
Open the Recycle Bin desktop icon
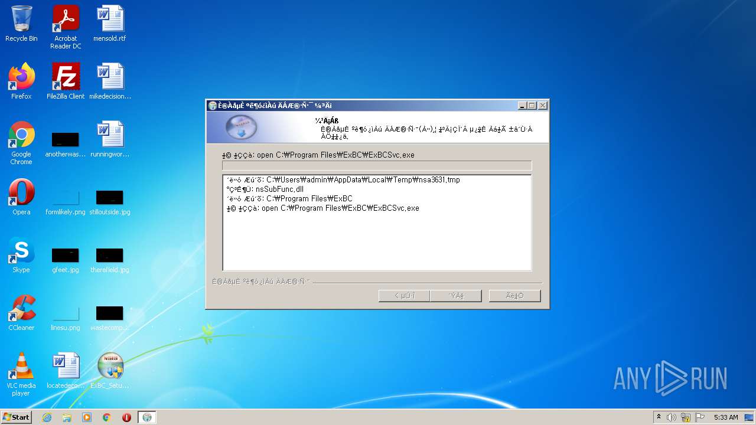[21, 24]
